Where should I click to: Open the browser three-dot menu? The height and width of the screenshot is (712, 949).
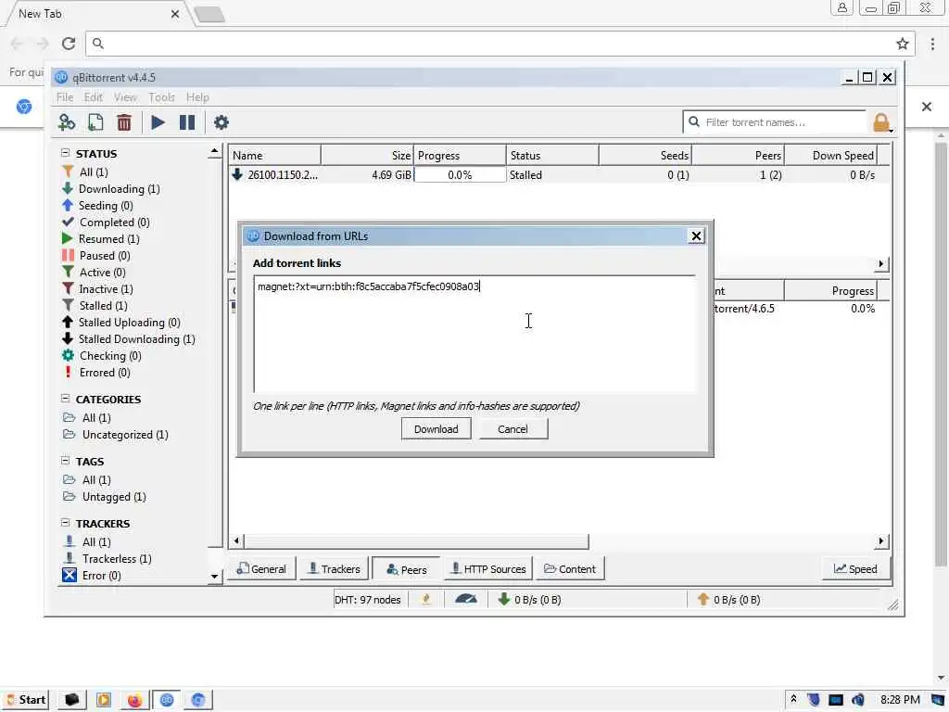click(932, 44)
